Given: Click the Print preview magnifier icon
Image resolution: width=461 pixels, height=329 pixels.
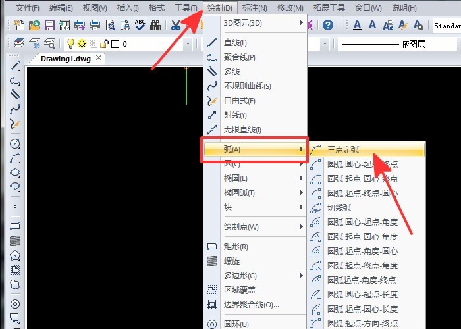Looking at the screenshot, I should 111,25.
